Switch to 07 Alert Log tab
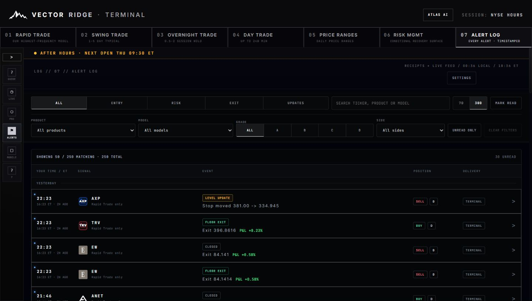The image size is (532, 301). click(494, 37)
